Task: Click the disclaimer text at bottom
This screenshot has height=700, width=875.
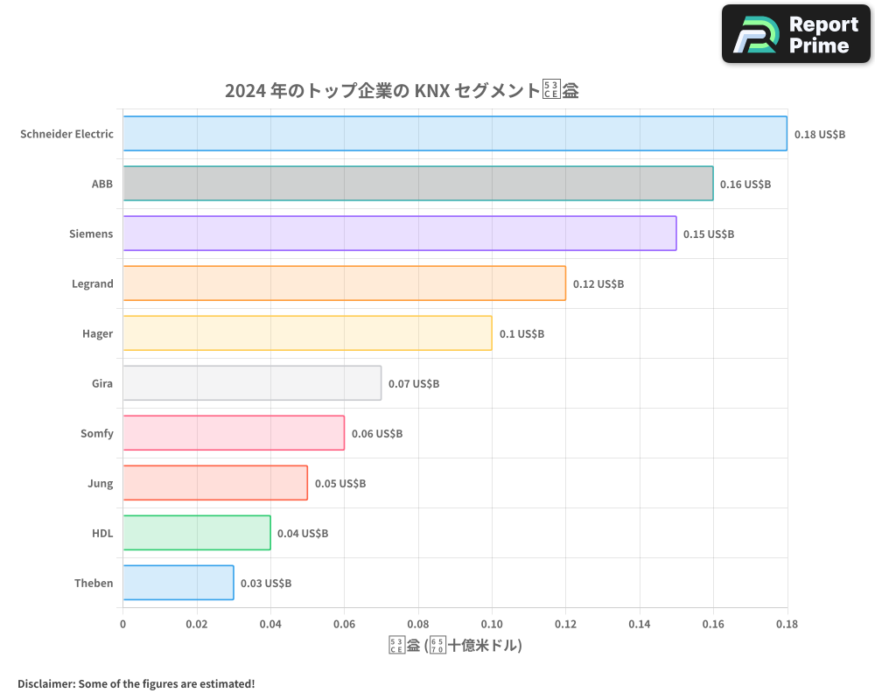Action: tap(136, 683)
